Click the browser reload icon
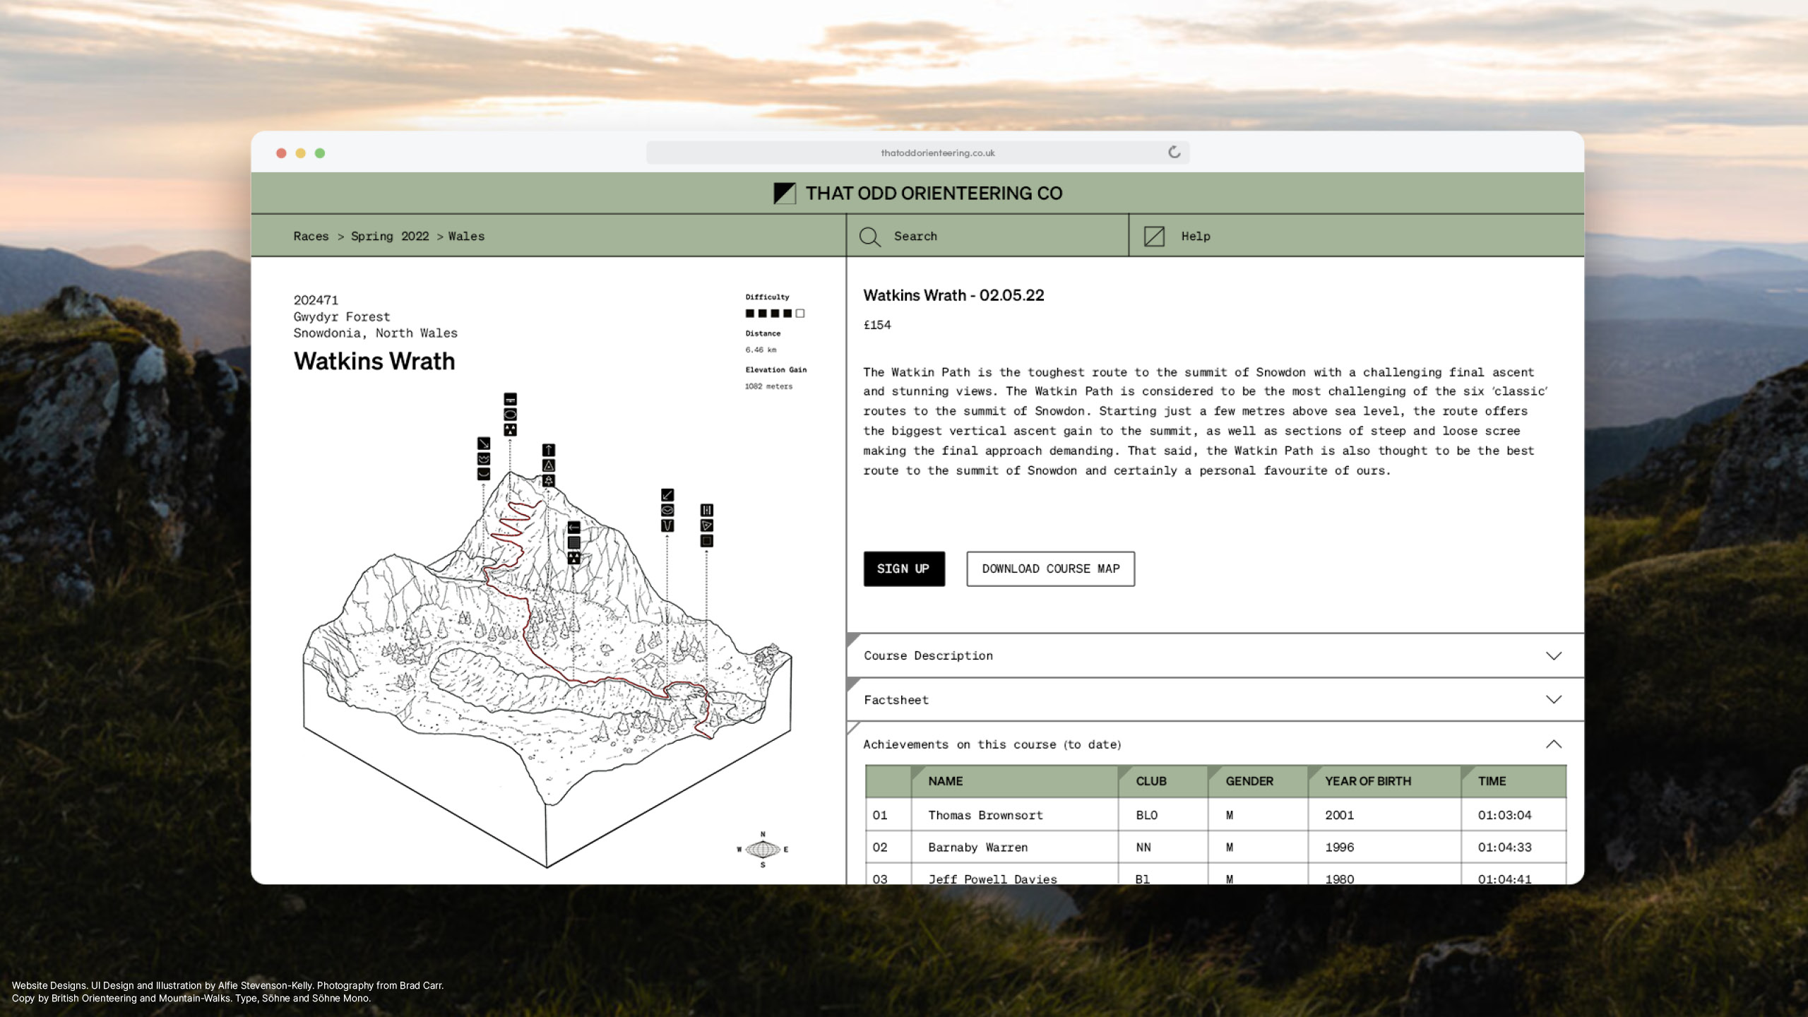The image size is (1808, 1017). pyautogui.click(x=1174, y=153)
